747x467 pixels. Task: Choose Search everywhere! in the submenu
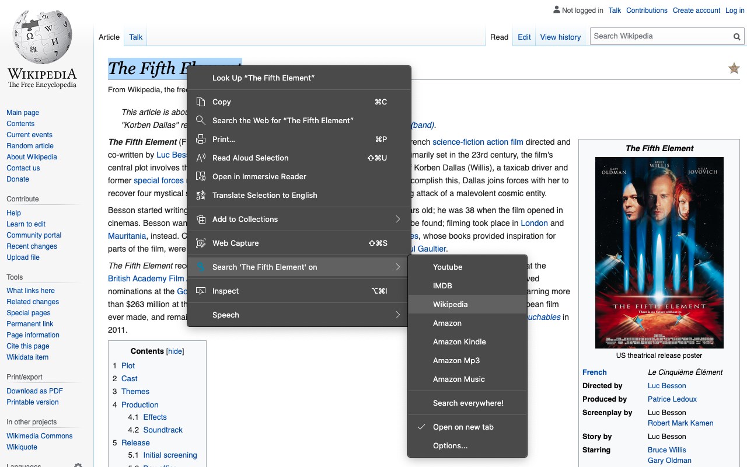[467, 403]
